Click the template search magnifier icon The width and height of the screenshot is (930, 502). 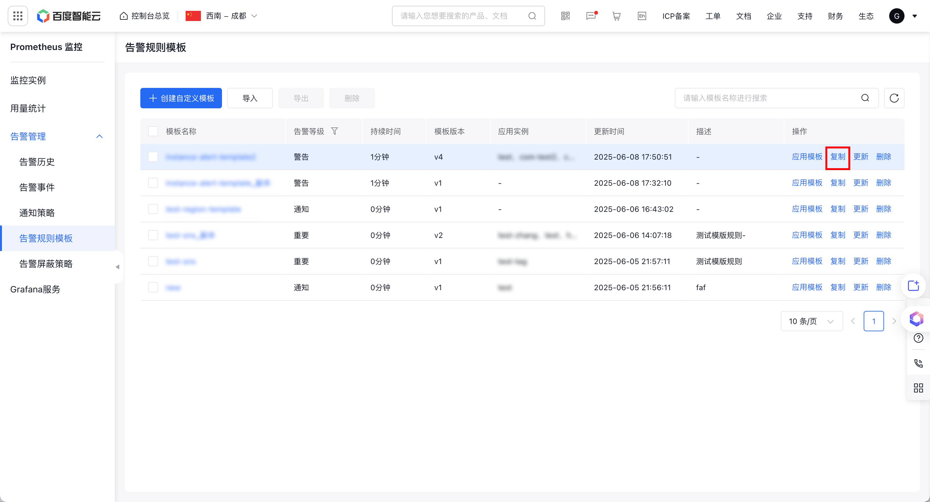click(x=865, y=98)
